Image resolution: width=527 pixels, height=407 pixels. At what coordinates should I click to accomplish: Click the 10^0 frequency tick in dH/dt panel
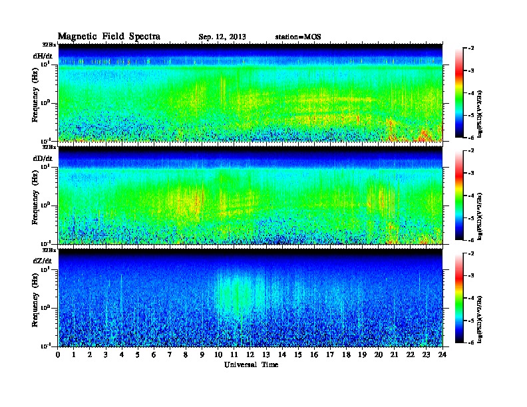point(45,103)
